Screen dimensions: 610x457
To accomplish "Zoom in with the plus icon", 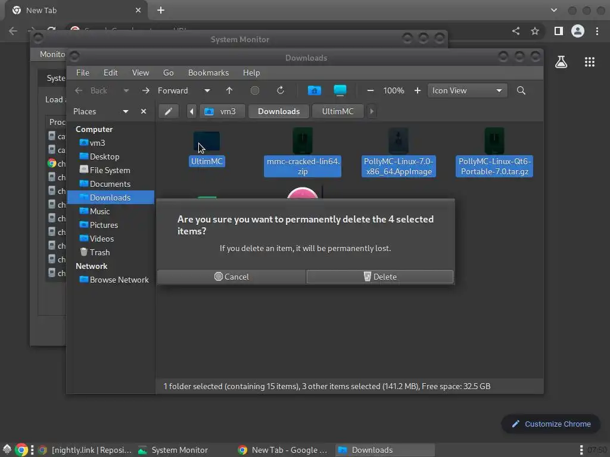I will 418,90.
